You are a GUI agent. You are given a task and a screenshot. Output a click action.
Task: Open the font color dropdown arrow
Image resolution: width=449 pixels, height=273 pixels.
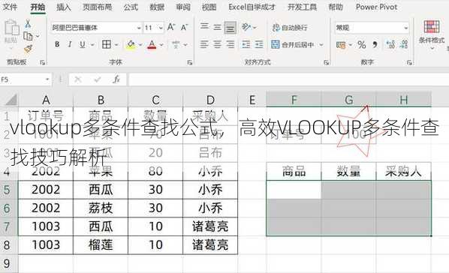coord(161,45)
